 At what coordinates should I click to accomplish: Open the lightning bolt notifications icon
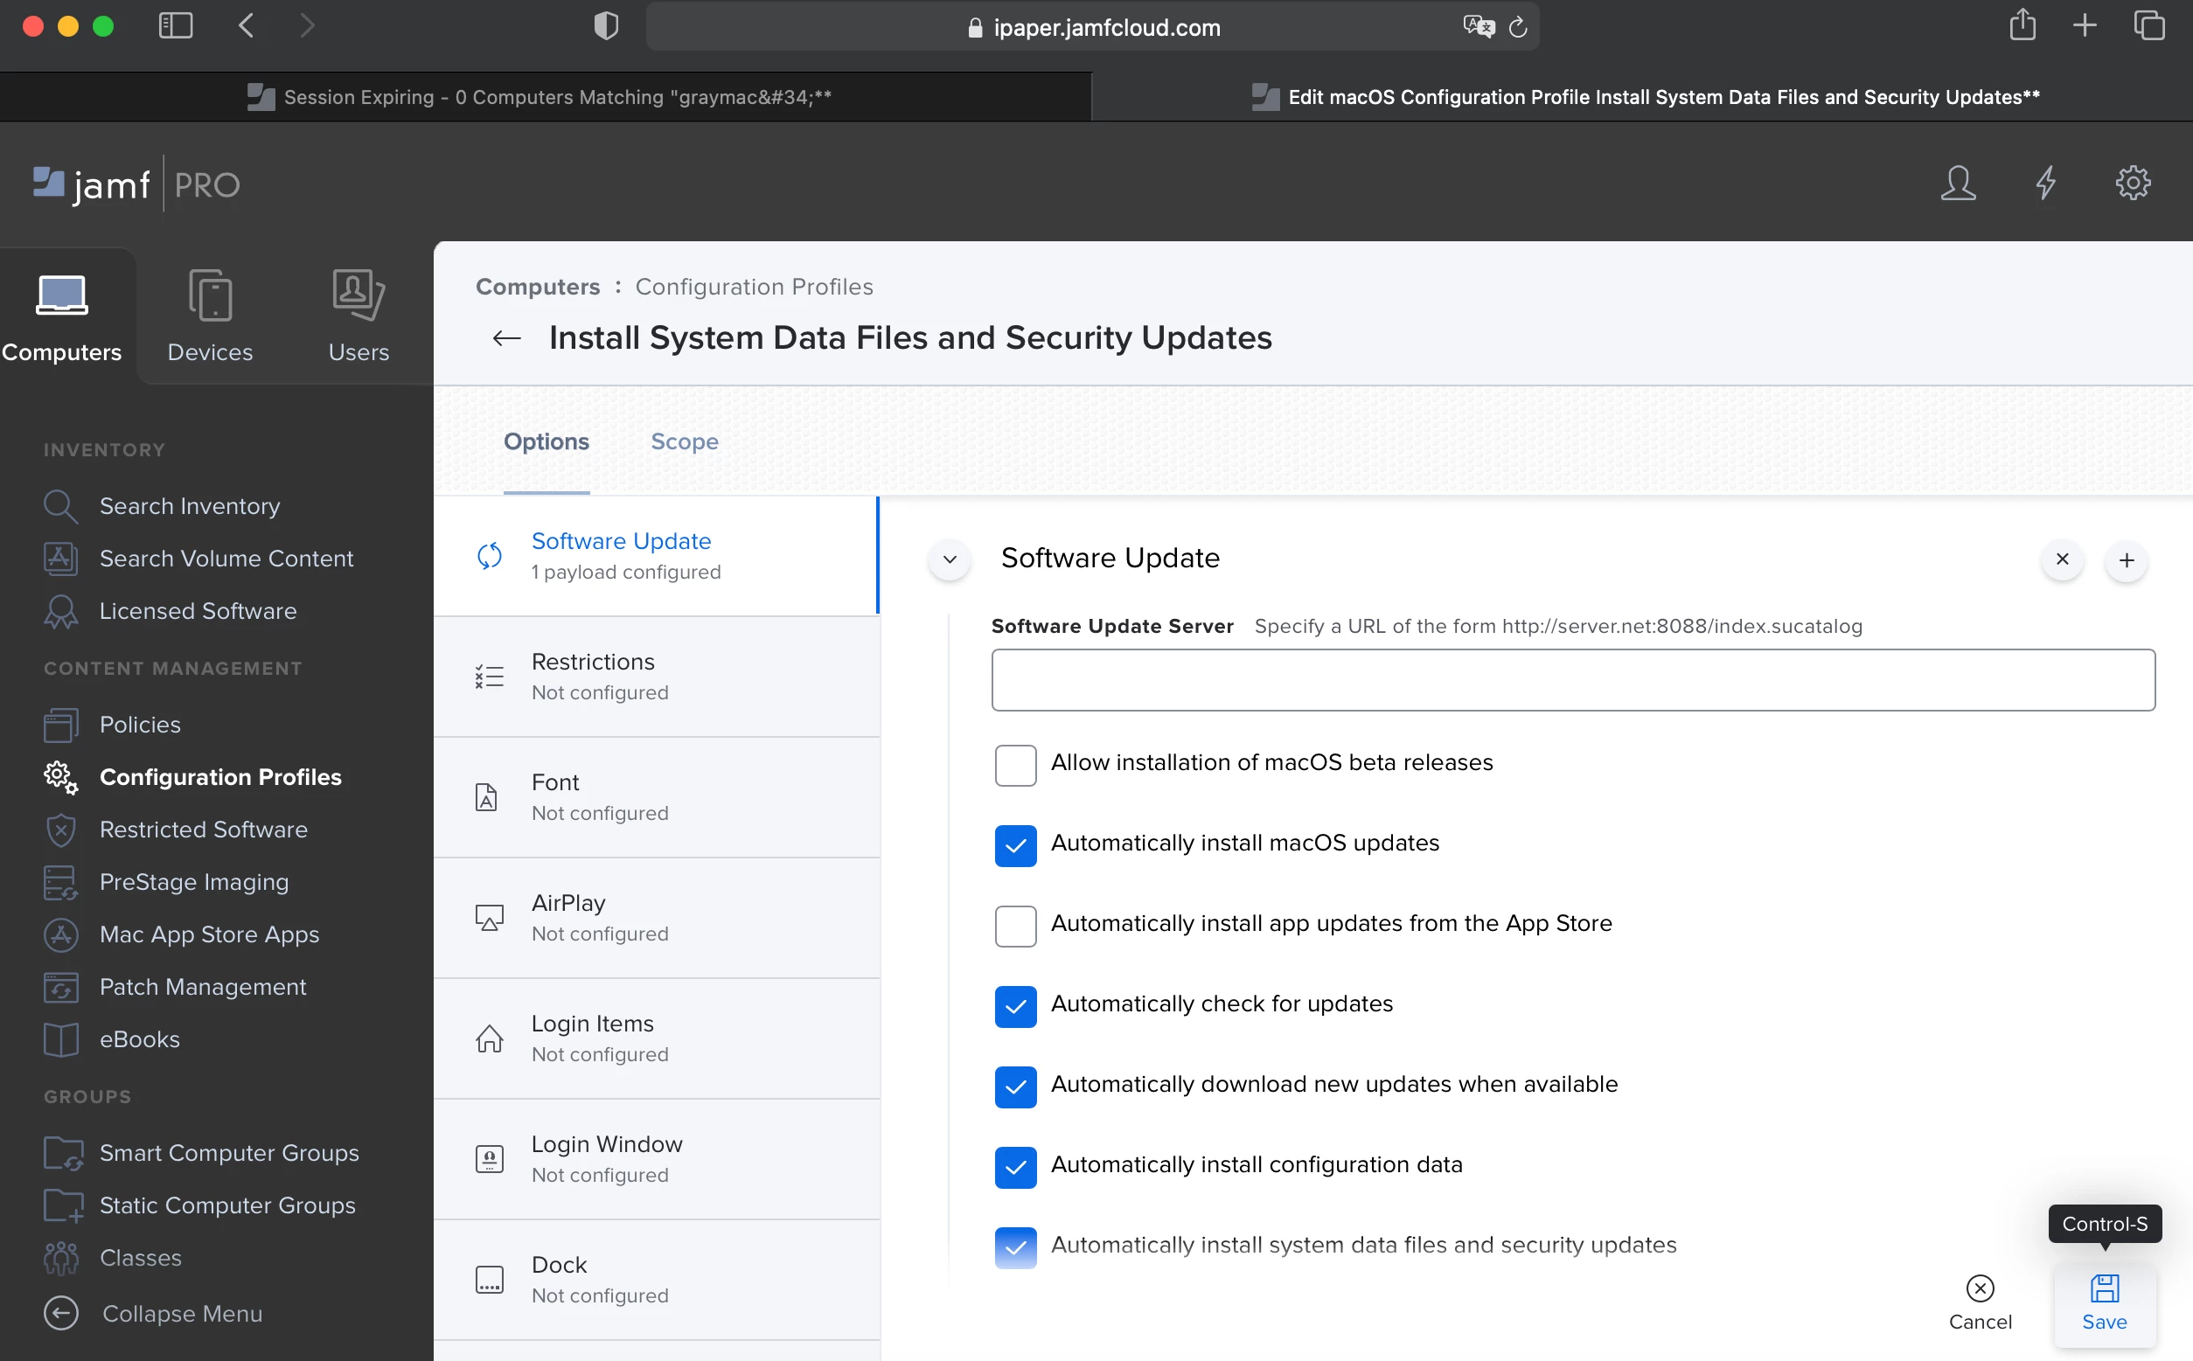pos(2045,183)
